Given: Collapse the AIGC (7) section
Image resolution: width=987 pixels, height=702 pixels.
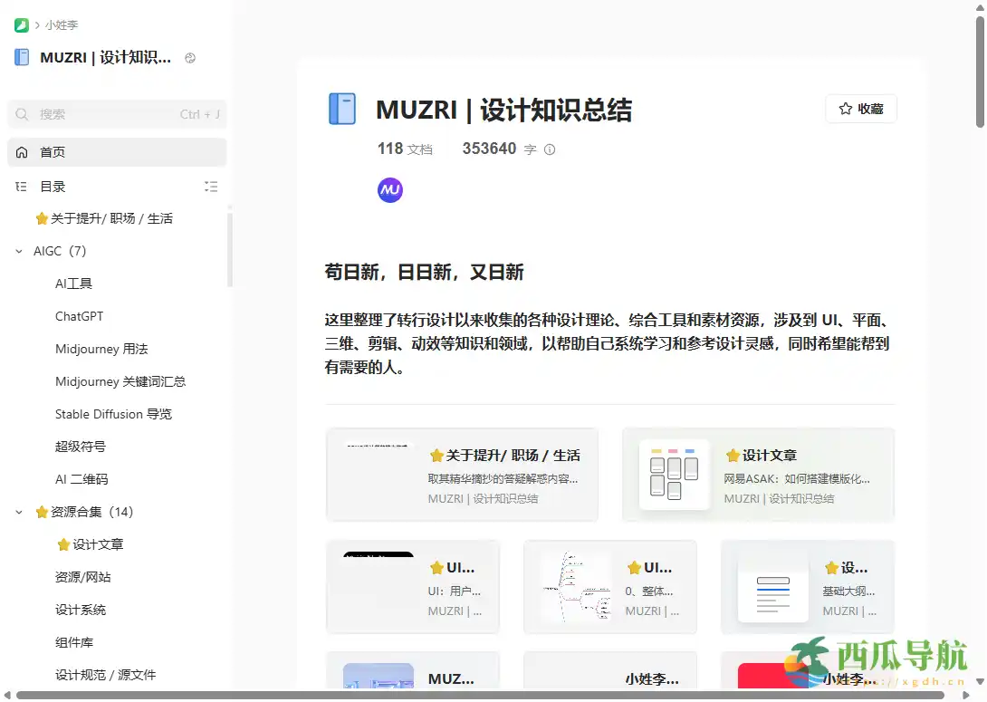Looking at the screenshot, I should 19,251.
